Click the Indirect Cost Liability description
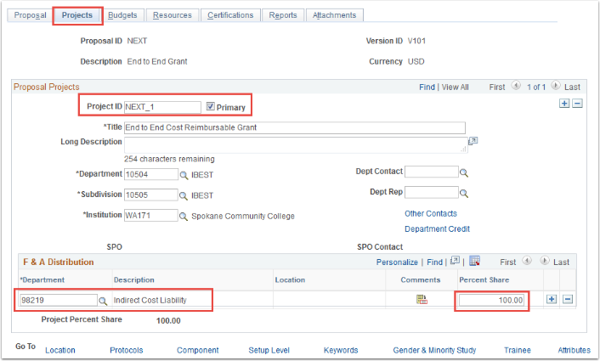Screen dimensions: 600x361 (150, 300)
